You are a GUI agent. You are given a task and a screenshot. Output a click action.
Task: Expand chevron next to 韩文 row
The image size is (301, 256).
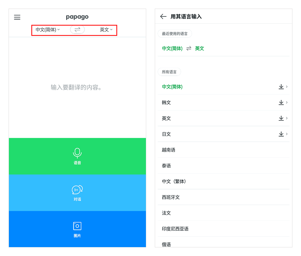pos(287,102)
